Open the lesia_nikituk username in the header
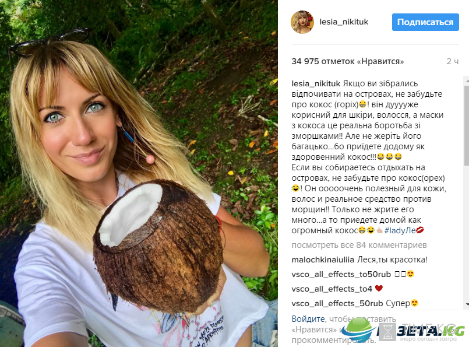 [x=344, y=22]
